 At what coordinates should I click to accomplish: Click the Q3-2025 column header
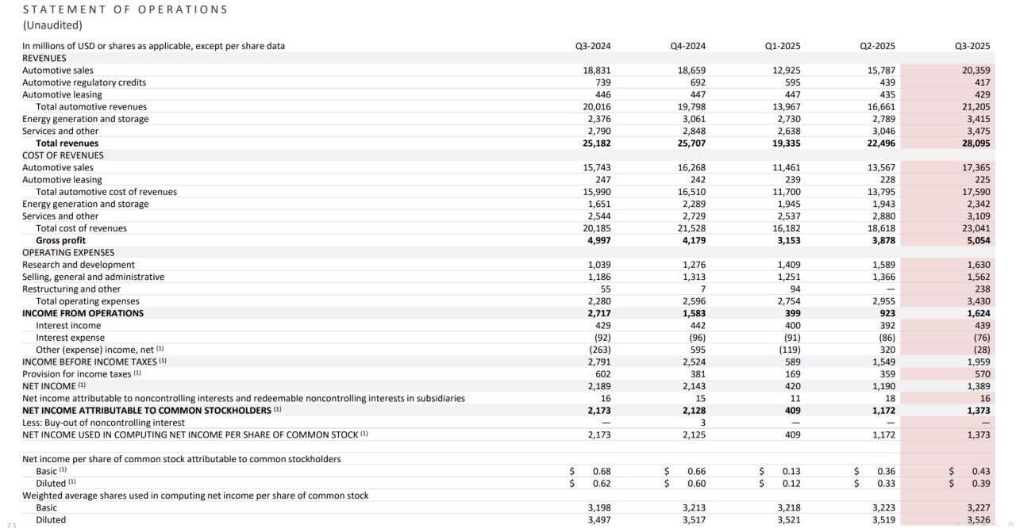[x=972, y=46]
